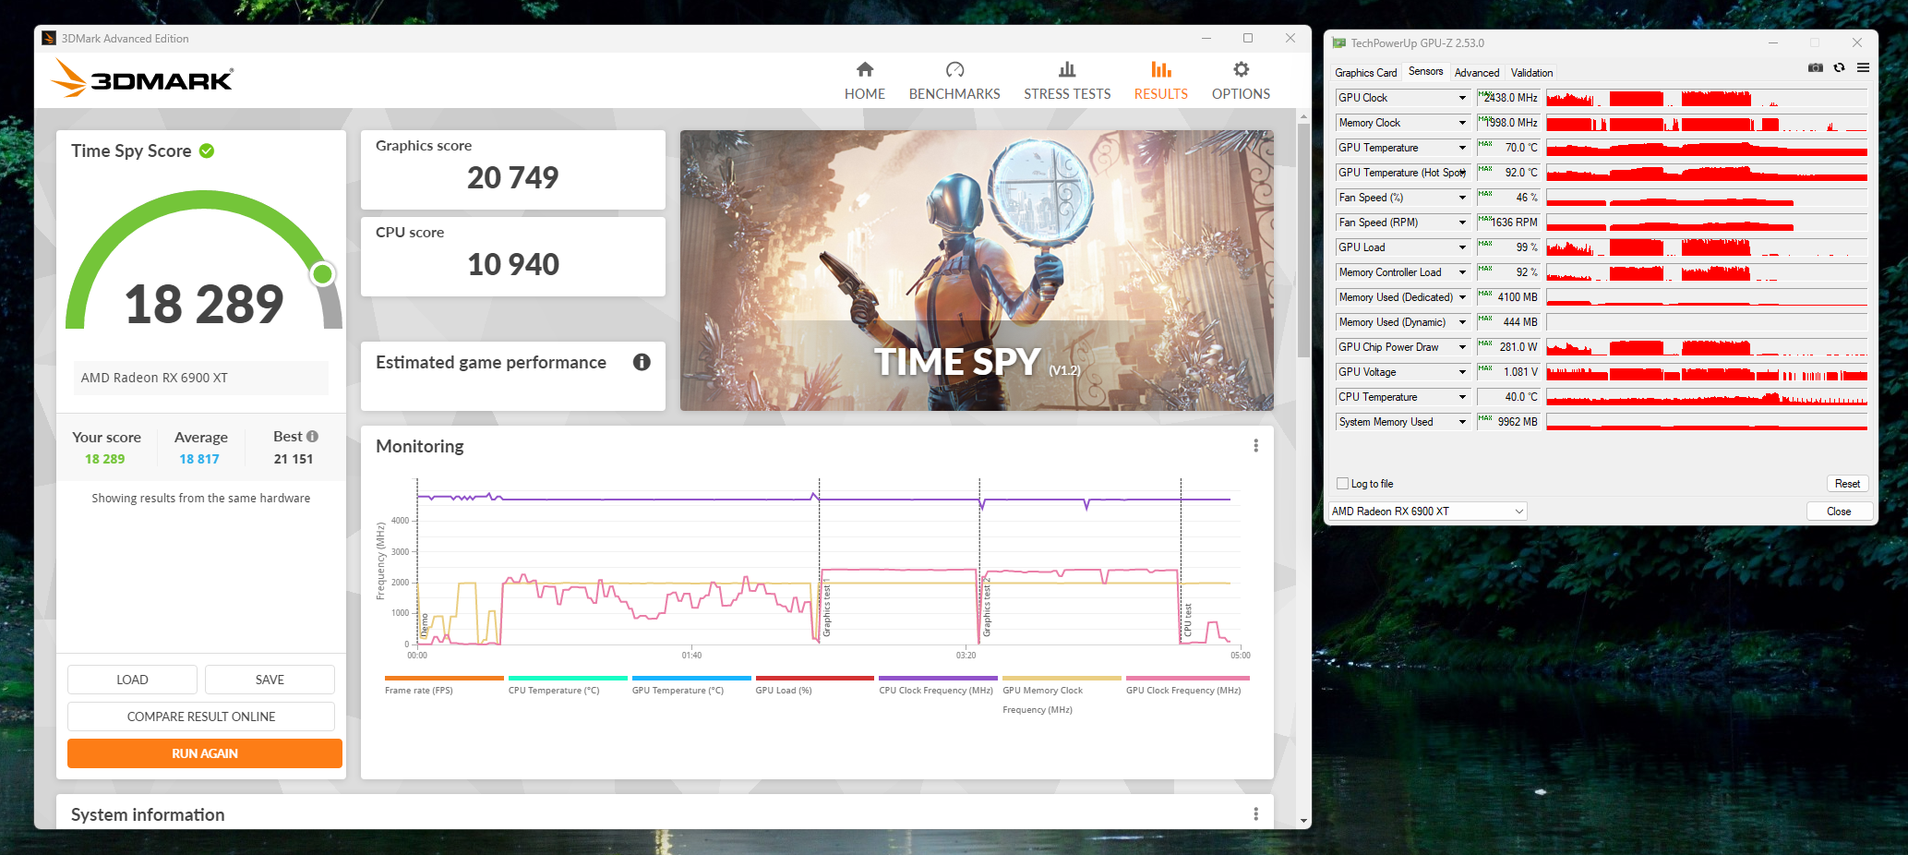1908x855 pixels.
Task: Click the info icon next to Best
Action: (x=312, y=437)
